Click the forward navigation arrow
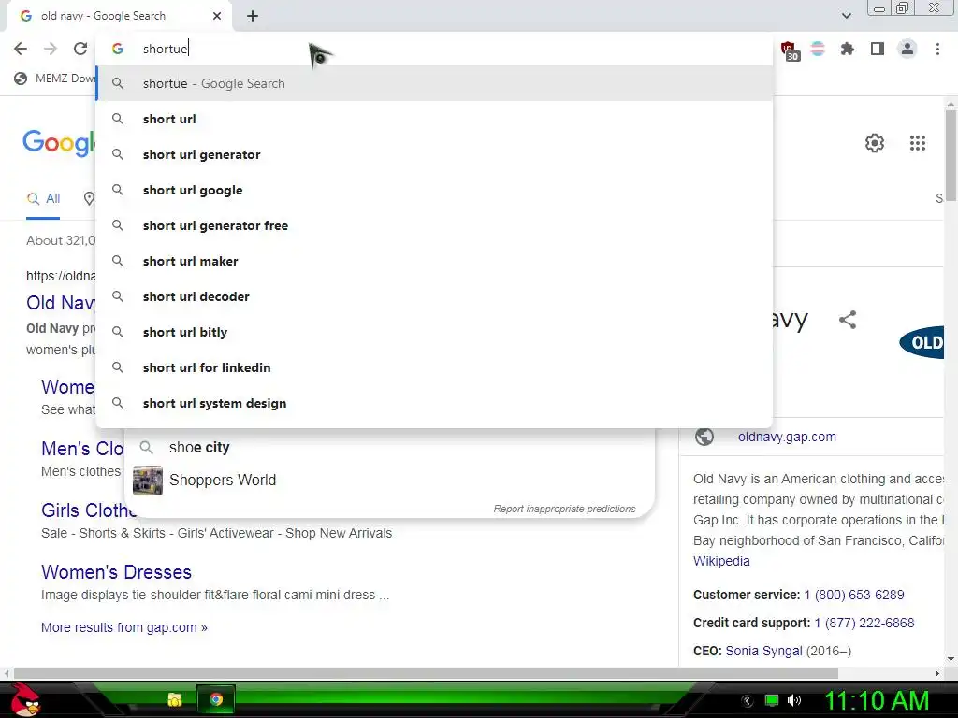Image resolution: width=958 pixels, height=718 pixels. [51, 49]
